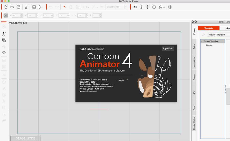Save the project with the floppy disk icon

coord(19,7)
